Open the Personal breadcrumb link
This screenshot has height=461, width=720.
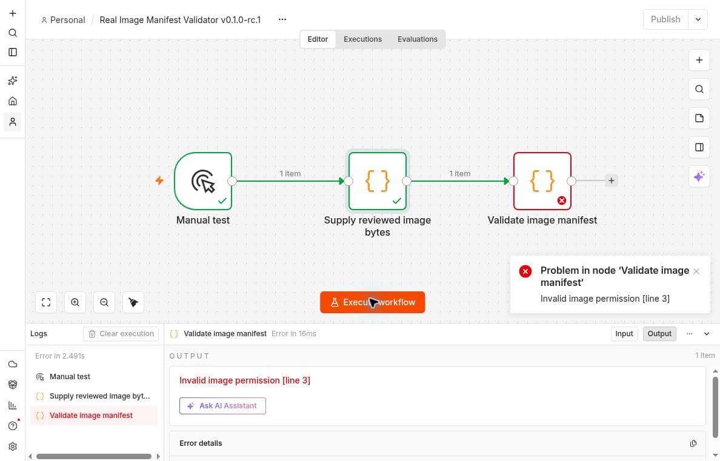[x=63, y=20]
